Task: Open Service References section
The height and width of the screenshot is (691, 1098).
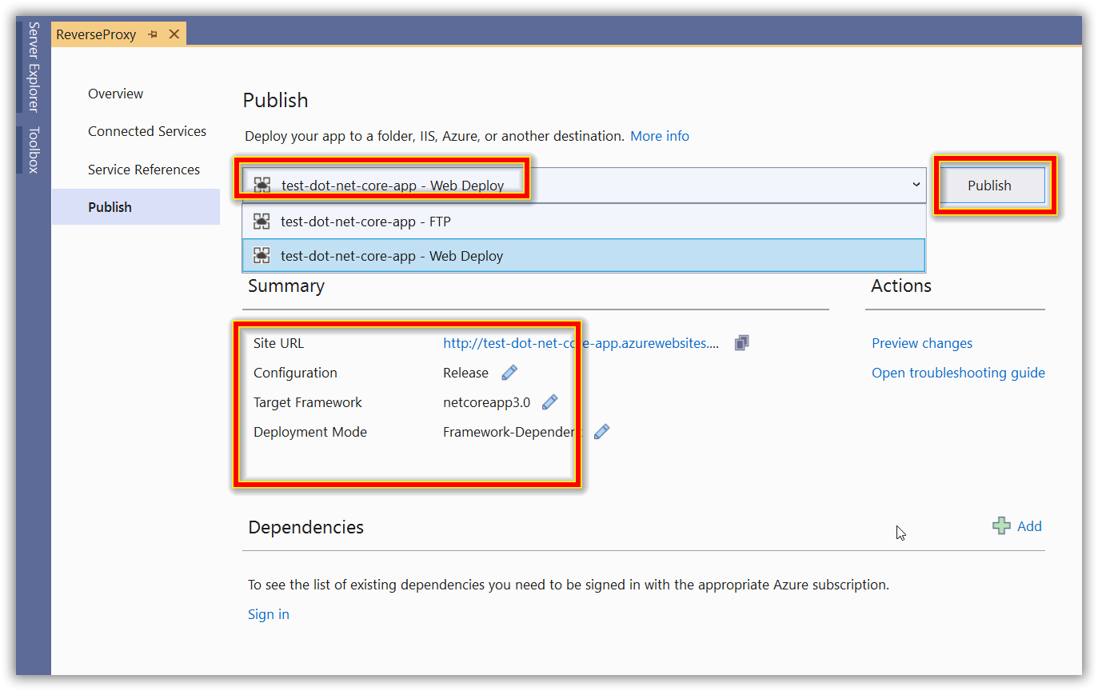Action: pos(144,170)
